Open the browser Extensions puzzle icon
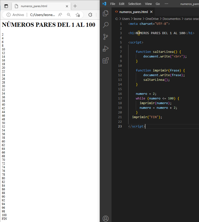199x222 pixels. click(x=90, y=15)
